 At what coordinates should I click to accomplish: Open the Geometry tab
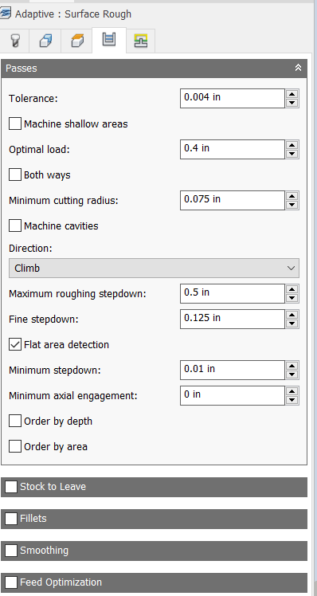45,41
